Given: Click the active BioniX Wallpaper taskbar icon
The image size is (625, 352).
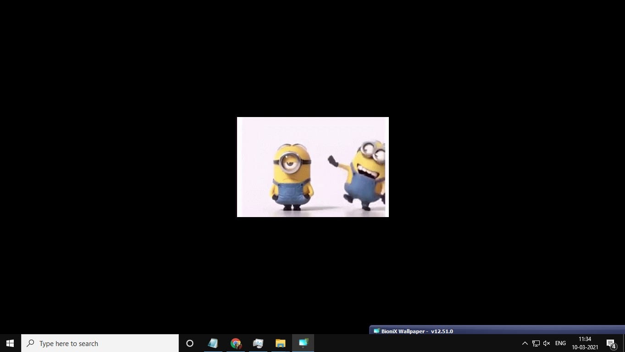Looking at the screenshot, I should pos(303,343).
